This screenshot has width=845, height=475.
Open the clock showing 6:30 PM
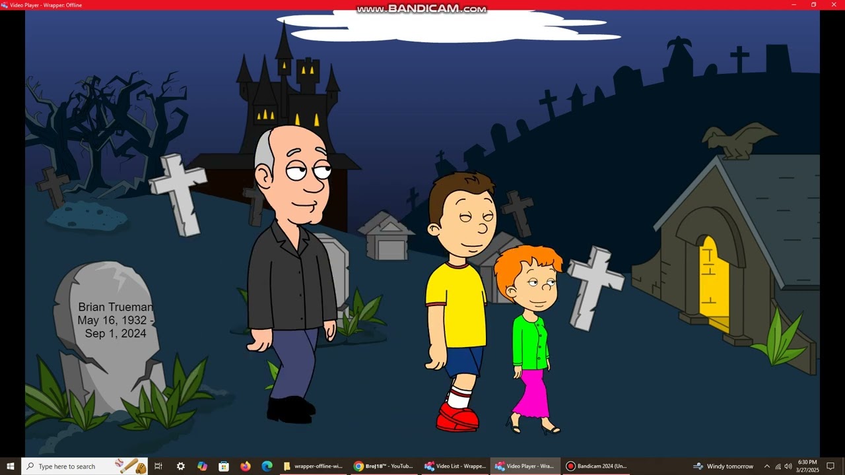807,466
